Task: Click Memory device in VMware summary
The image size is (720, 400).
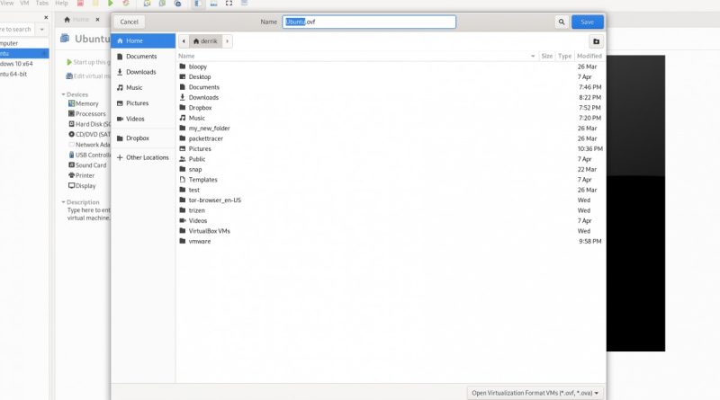Action: tap(83, 103)
